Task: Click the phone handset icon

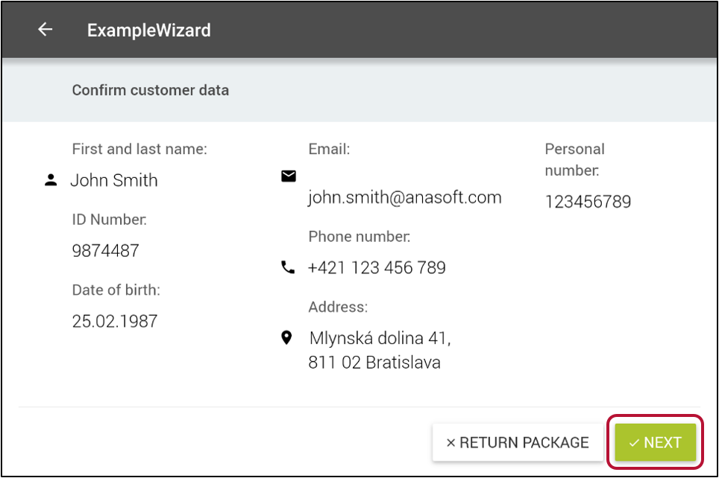Action: (x=288, y=267)
